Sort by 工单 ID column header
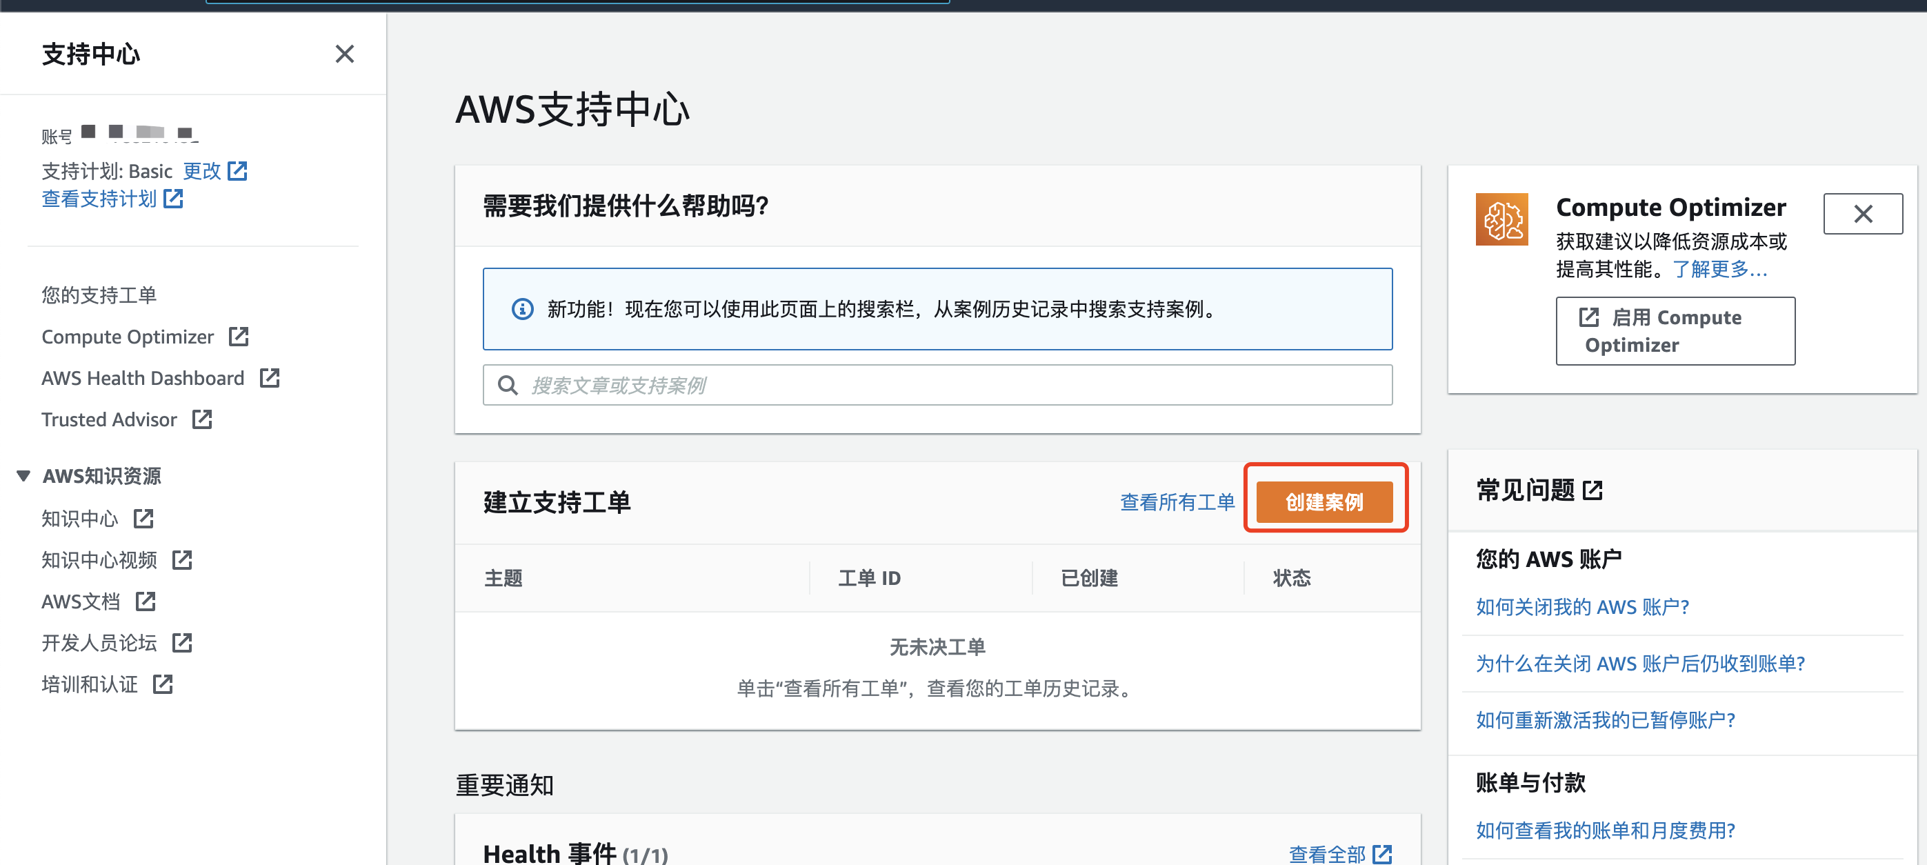1927x865 pixels. (869, 579)
